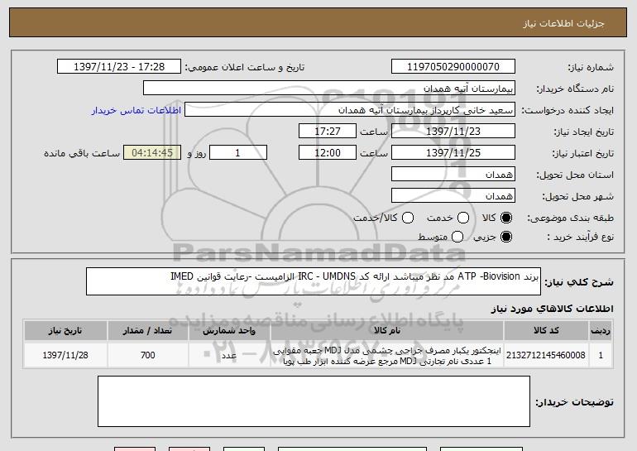Image resolution: width=637 pixels, height=451 pixels.
Task: Click the item name cell اینجکتور یکبار مصرف
Action: (387, 356)
